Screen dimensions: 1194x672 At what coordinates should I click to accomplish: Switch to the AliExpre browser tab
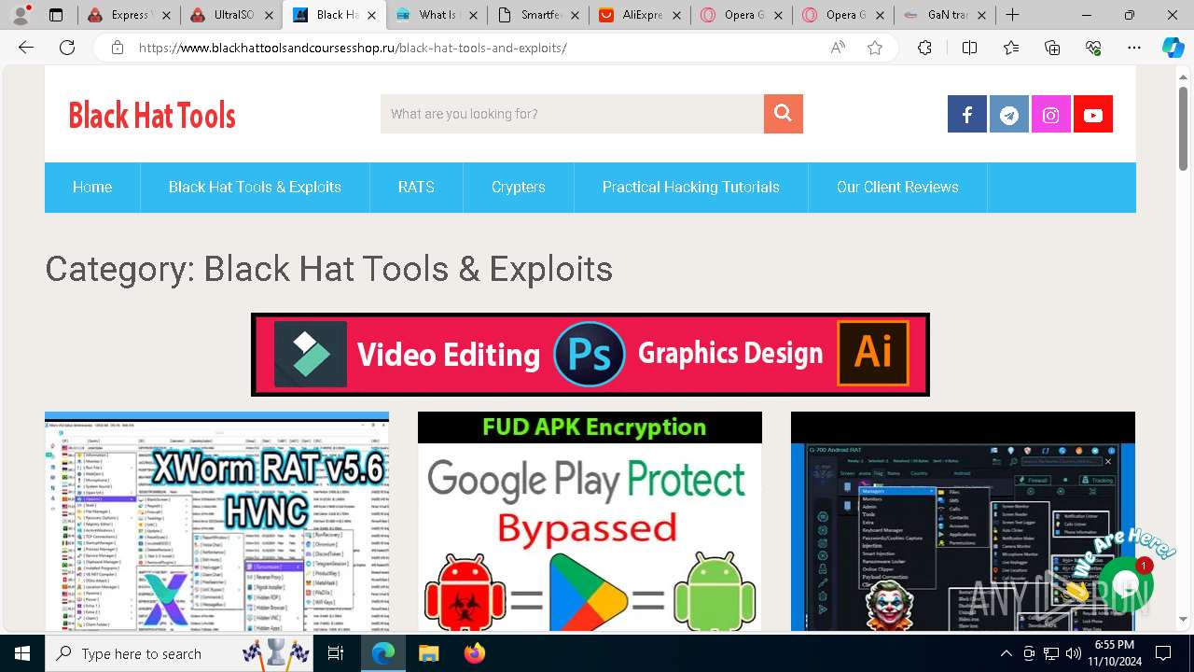tap(640, 15)
